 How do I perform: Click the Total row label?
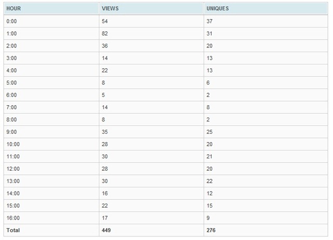pos(13,230)
